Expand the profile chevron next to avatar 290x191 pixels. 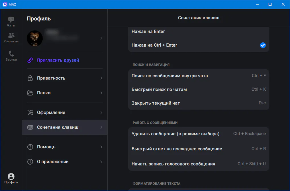(x=101, y=38)
